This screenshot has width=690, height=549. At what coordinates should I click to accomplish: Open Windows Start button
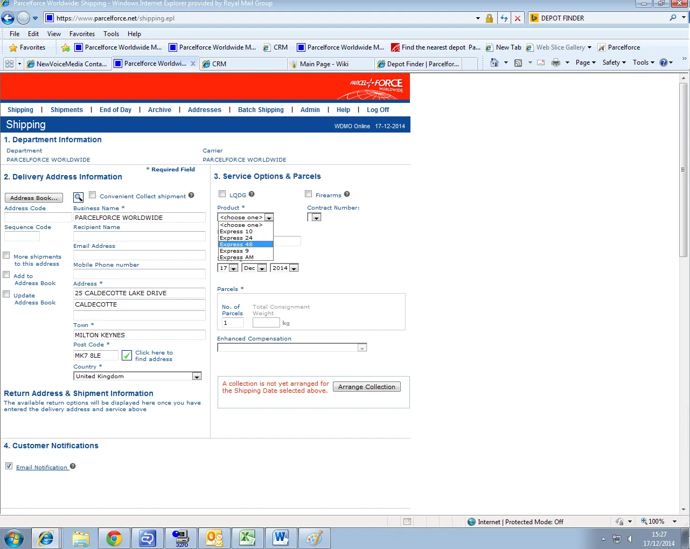tap(13, 538)
